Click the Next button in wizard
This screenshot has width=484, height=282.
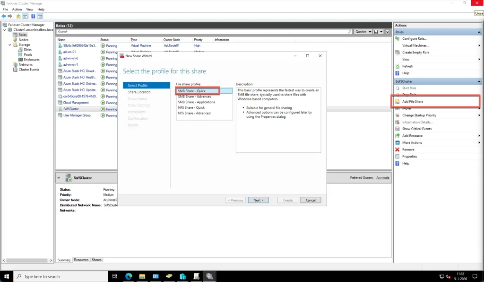[x=258, y=200]
